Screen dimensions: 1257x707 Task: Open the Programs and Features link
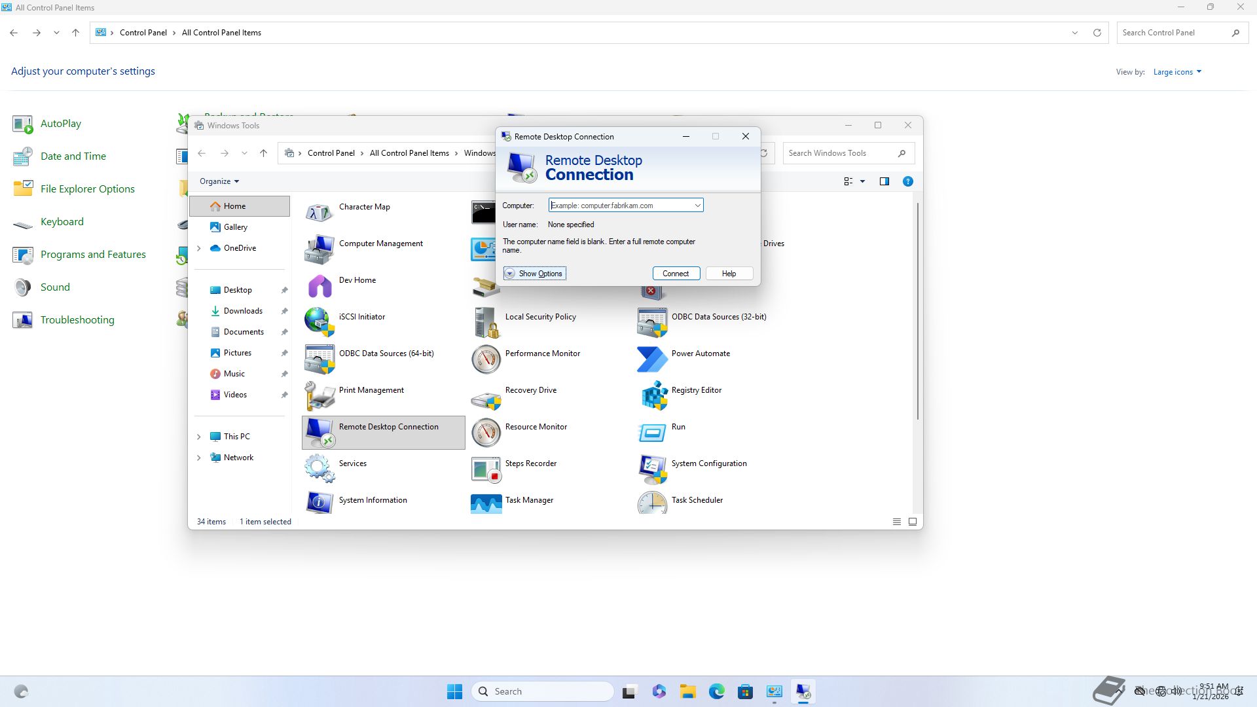coord(93,255)
